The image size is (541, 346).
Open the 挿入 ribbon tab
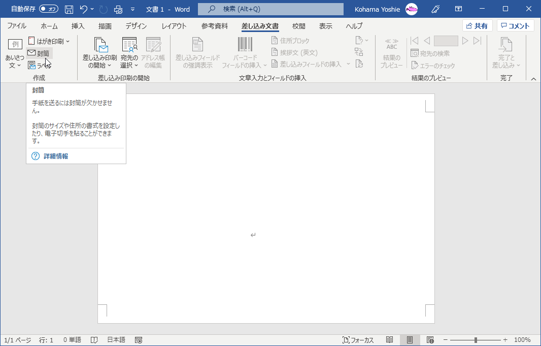(x=78, y=26)
